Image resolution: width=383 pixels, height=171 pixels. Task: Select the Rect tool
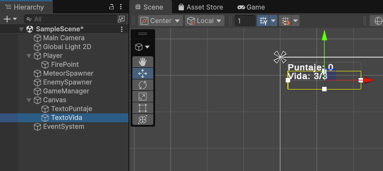pyautogui.click(x=143, y=108)
